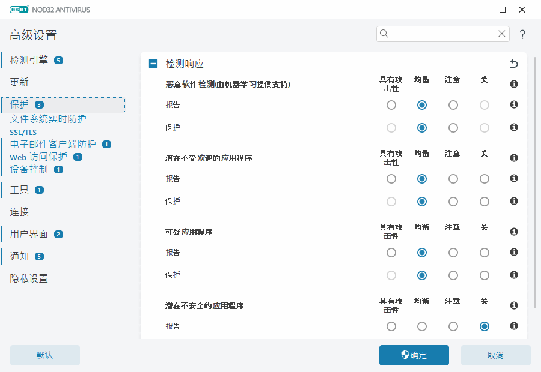
Task: Click the search magnifier icon
Action: 384,34
